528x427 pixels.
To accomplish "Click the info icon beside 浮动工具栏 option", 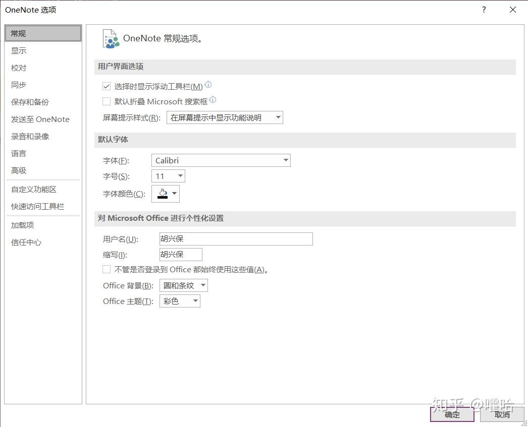I will point(208,85).
